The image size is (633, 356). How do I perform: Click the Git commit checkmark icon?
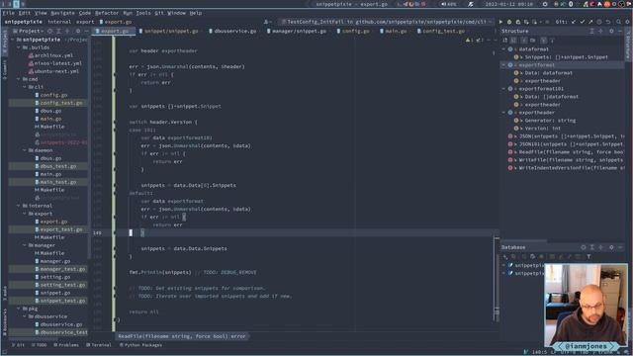pyautogui.click(x=583, y=22)
